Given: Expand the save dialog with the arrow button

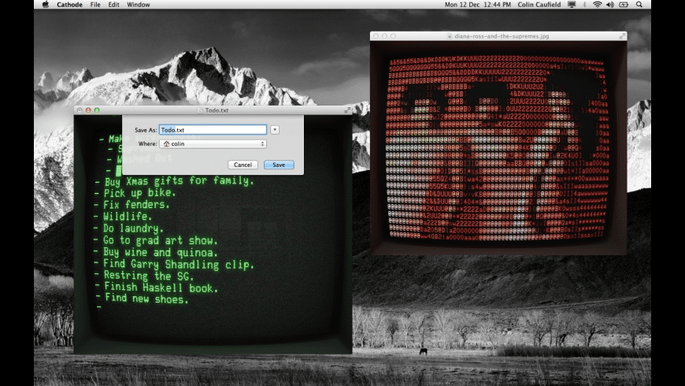Looking at the screenshot, I should click(x=274, y=130).
